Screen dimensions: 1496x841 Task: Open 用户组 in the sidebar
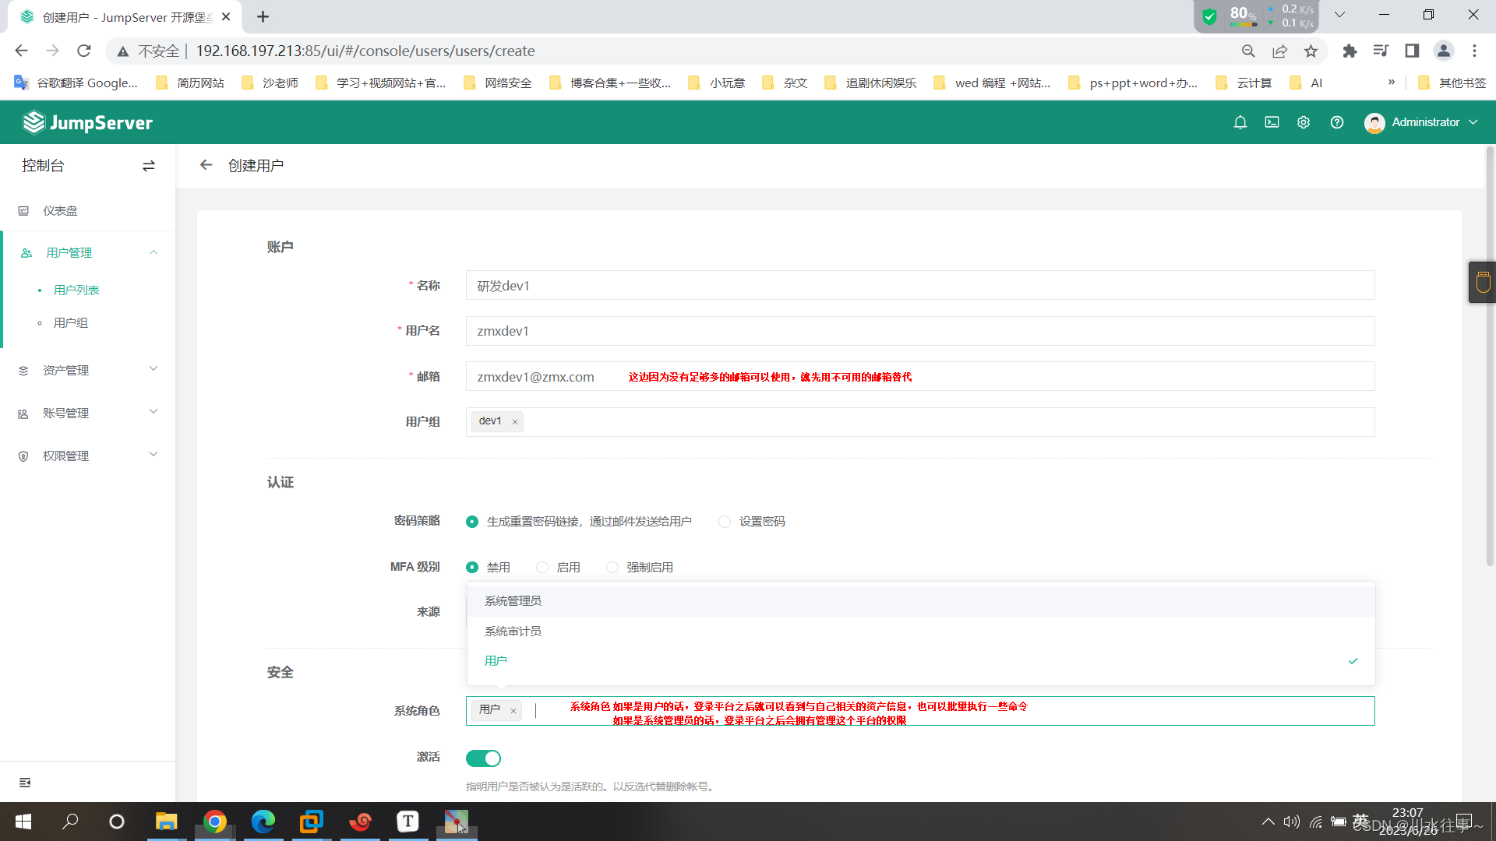71,323
